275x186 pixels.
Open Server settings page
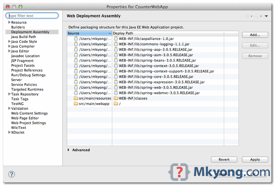click(16, 80)
